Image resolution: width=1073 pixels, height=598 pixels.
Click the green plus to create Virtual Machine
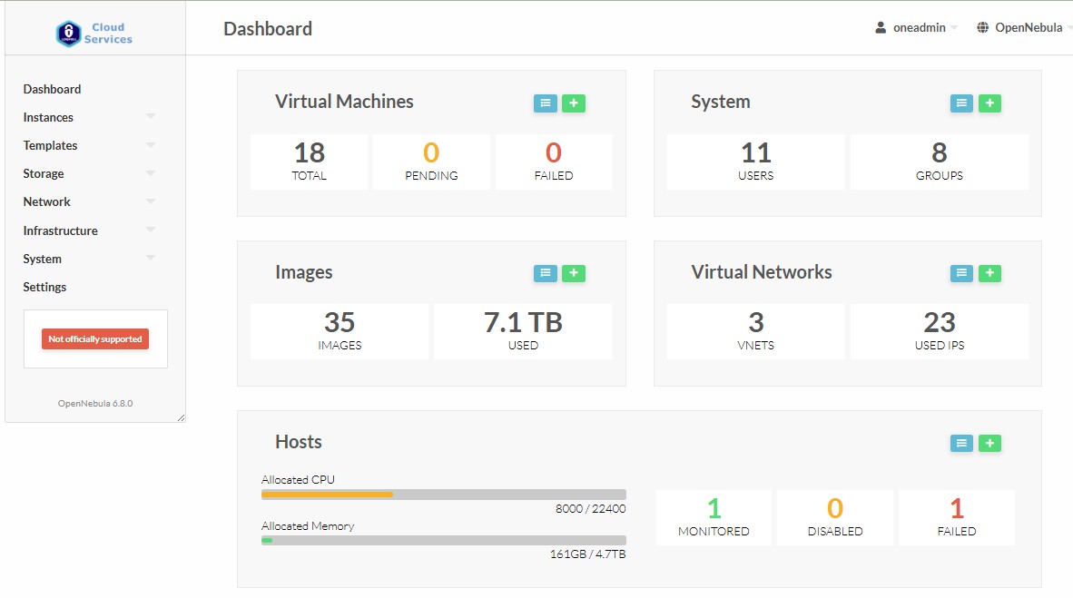[573, 103]
